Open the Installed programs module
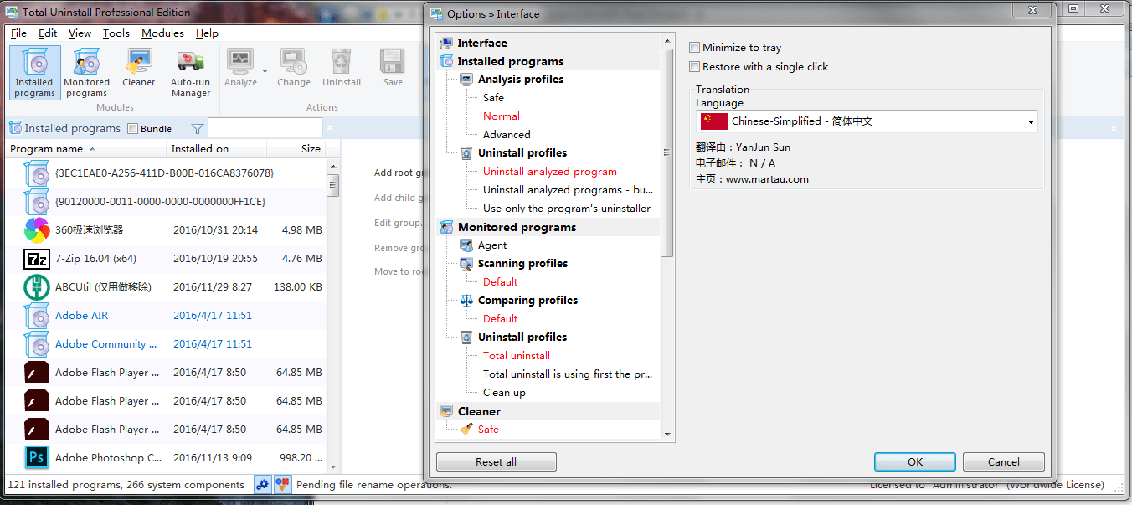The image size is (1132, 505). click(x=34, y=72)
